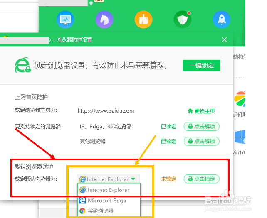
Task: Click the 一键锁定 button
Action: pyautogui.click(x=202, y=65)
